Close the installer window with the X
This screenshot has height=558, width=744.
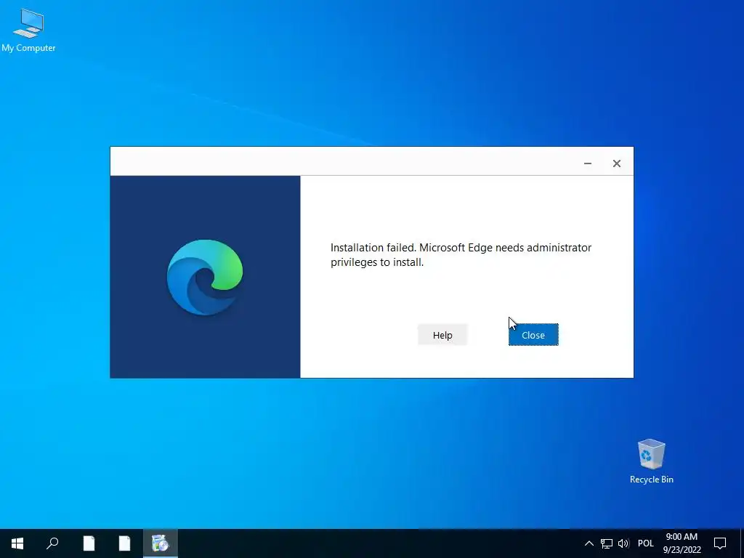point(616,163)
